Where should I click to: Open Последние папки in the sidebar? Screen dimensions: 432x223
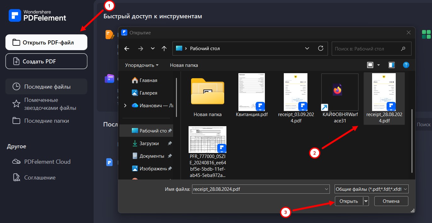tap(46, 120)
